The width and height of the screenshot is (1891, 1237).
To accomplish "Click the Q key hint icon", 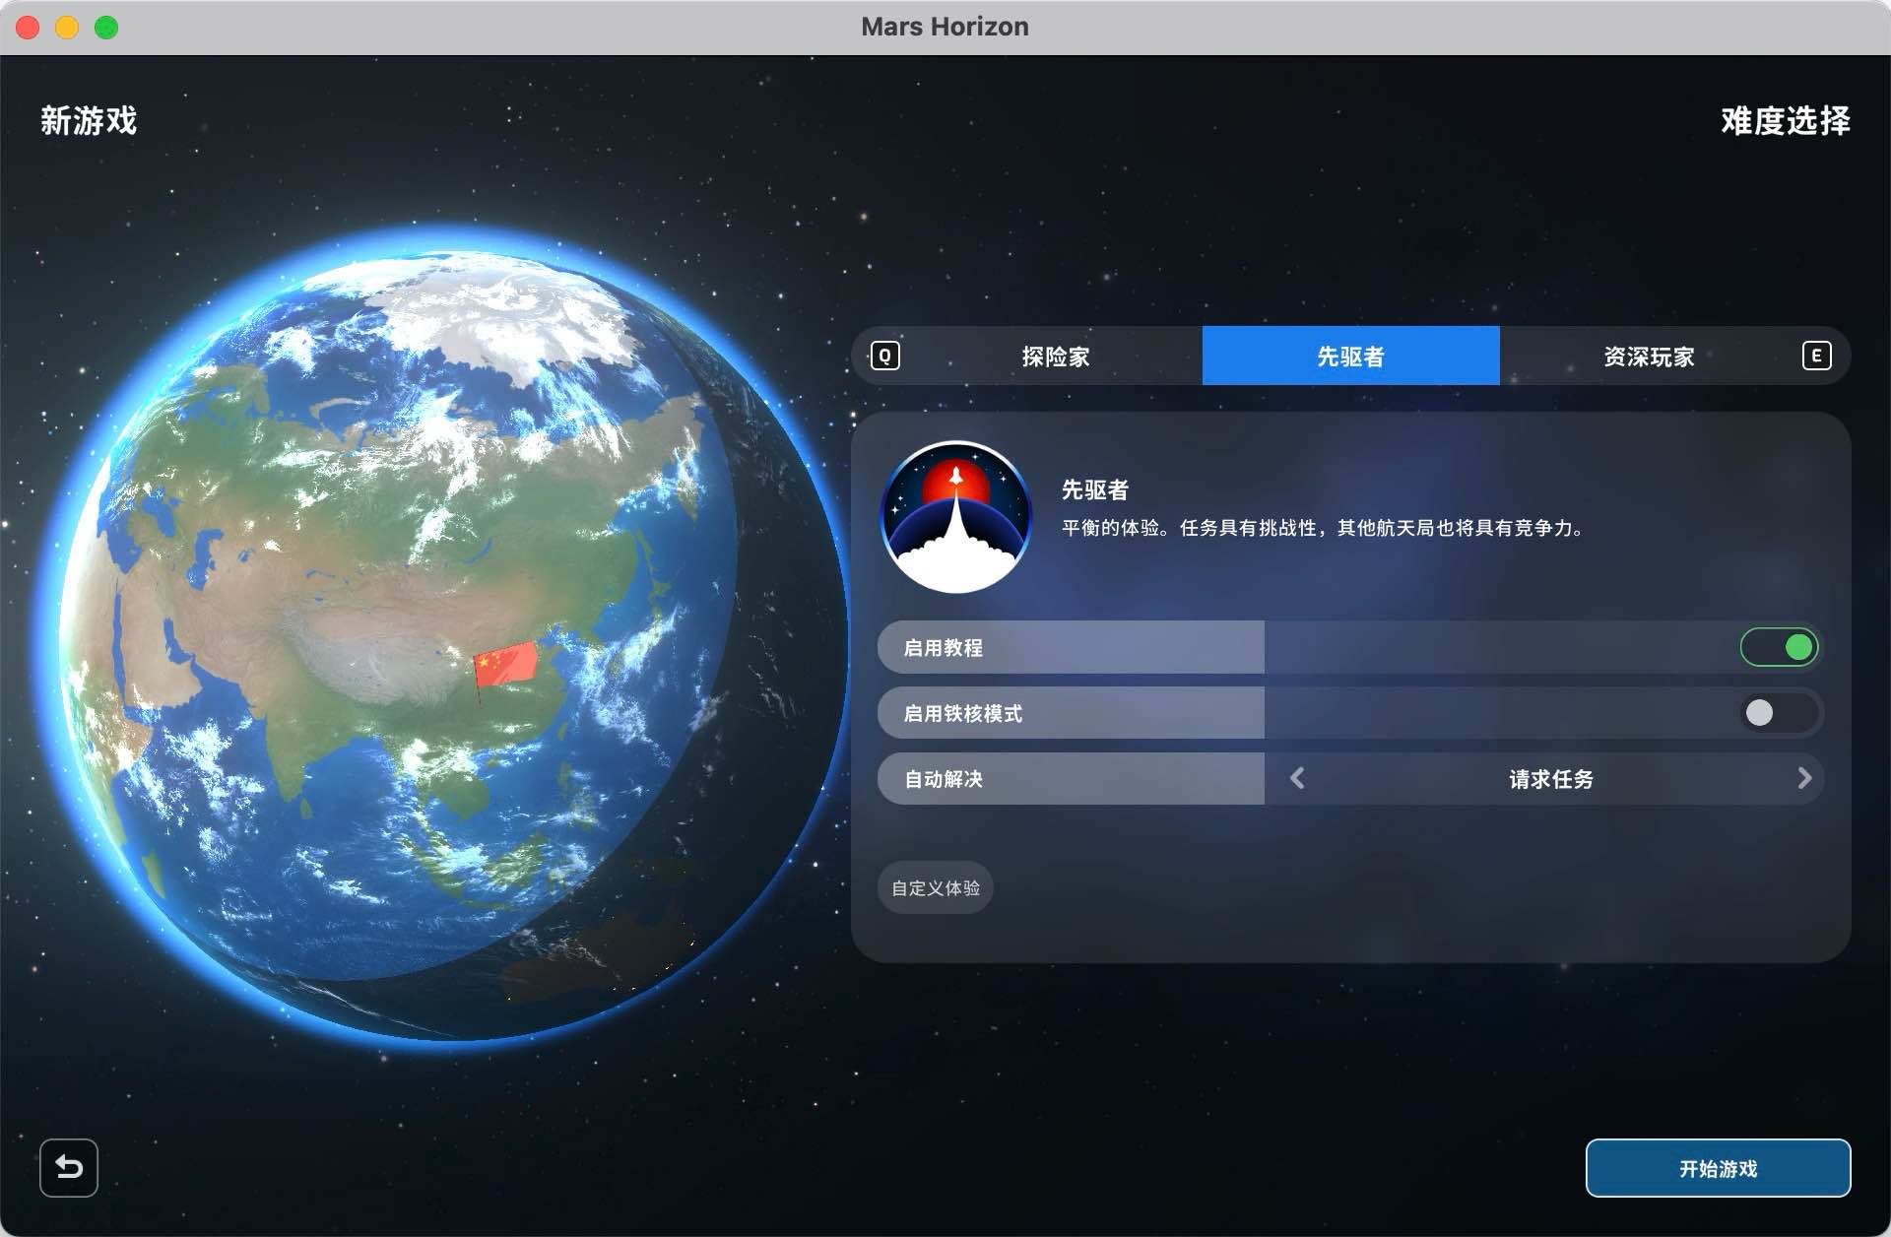I will point(884,356).
